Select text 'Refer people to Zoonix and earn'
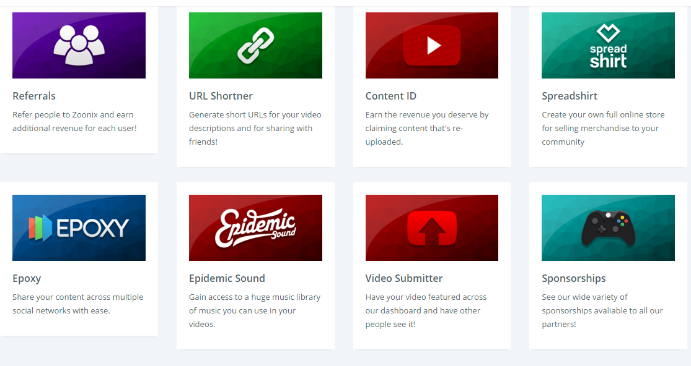 [x=73, y=114]
